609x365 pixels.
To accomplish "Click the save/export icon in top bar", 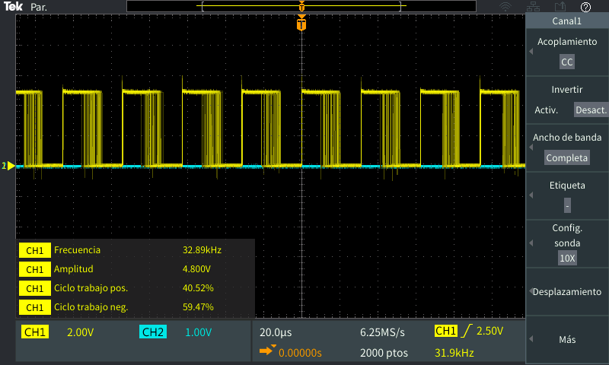I will click(560, 7).
